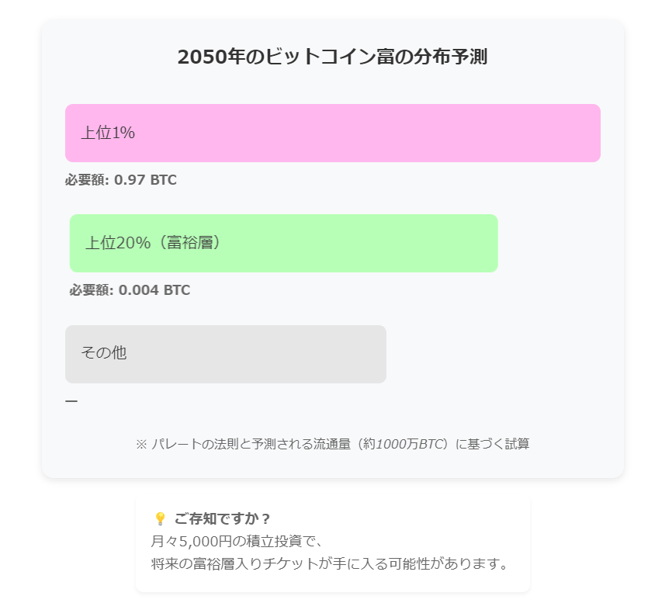Click the その他 text label
This screenshot has height=603, width=648.
[x=103, y=353]
